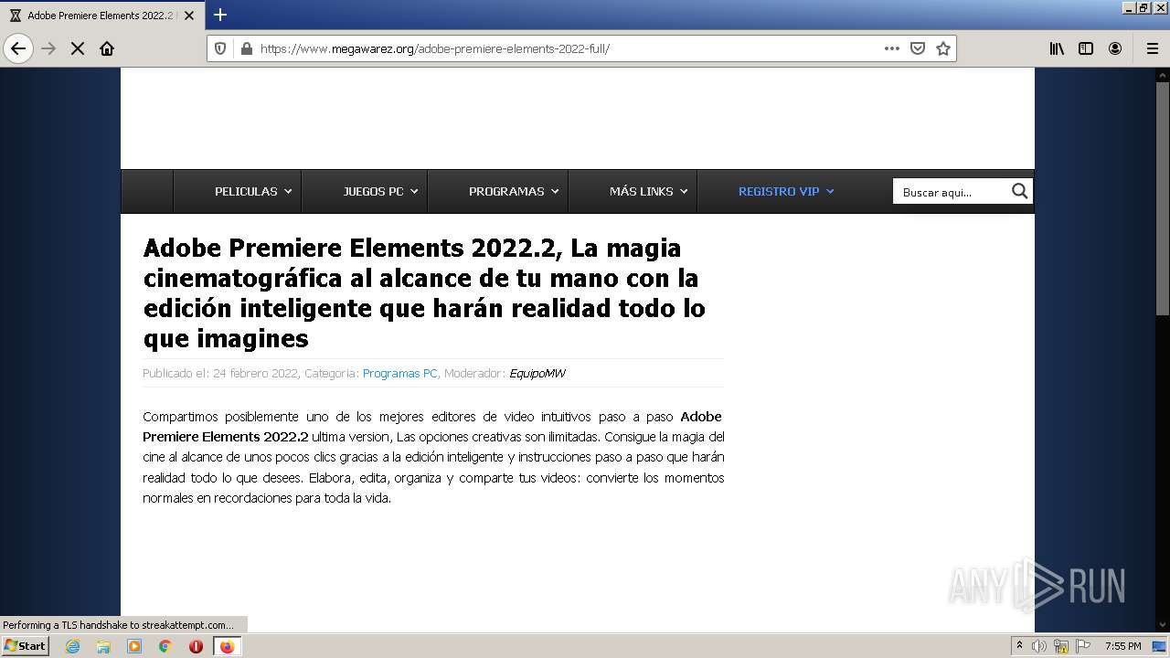Open tracking protection shield icon in address bar

click(220, 48)
